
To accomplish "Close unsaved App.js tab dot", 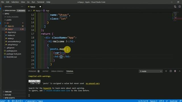I will pos(40,7).
